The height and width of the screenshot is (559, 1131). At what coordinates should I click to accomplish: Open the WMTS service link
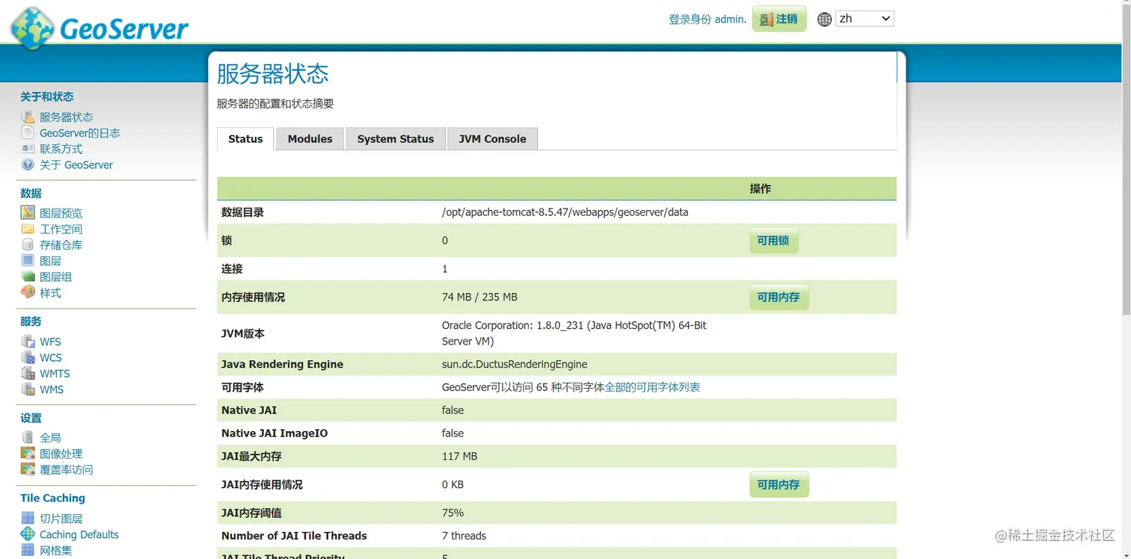point(55,374)
